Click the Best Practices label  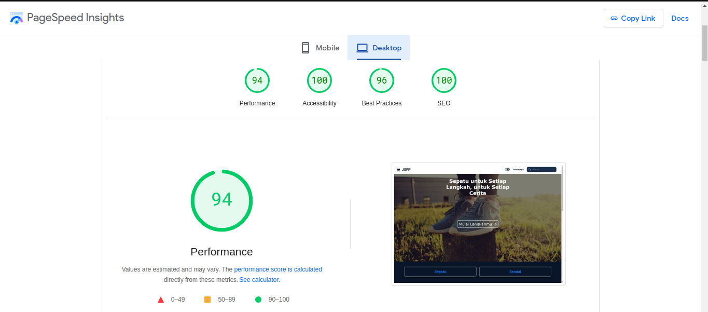click(382, 103)
